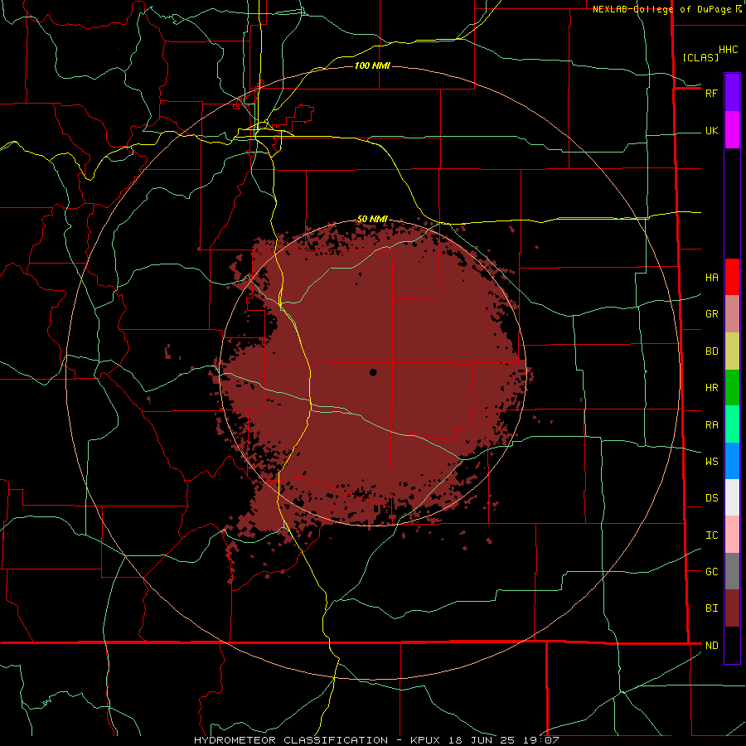Click the light green RA rain swatch
746x746 pixels.
coord(732,424)
